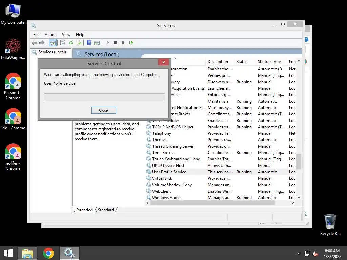Click the Log column header
This screenshot has width=347, height=260.
(292, 62)
